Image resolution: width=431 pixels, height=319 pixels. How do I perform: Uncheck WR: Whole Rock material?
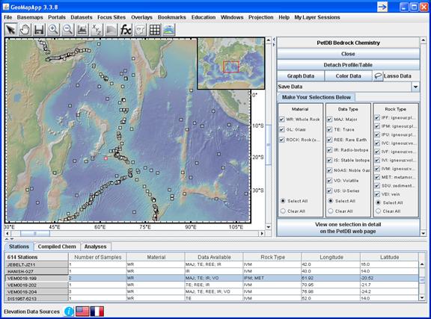coord(282,120)
